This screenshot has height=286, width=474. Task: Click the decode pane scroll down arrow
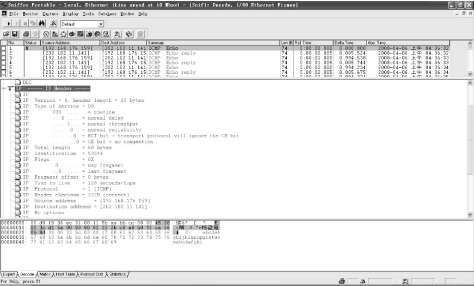(x=471, y=215)
